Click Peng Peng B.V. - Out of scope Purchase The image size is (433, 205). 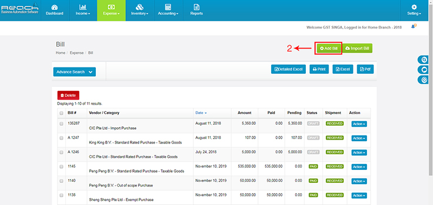pyautogui.click(x=121, y=186)
